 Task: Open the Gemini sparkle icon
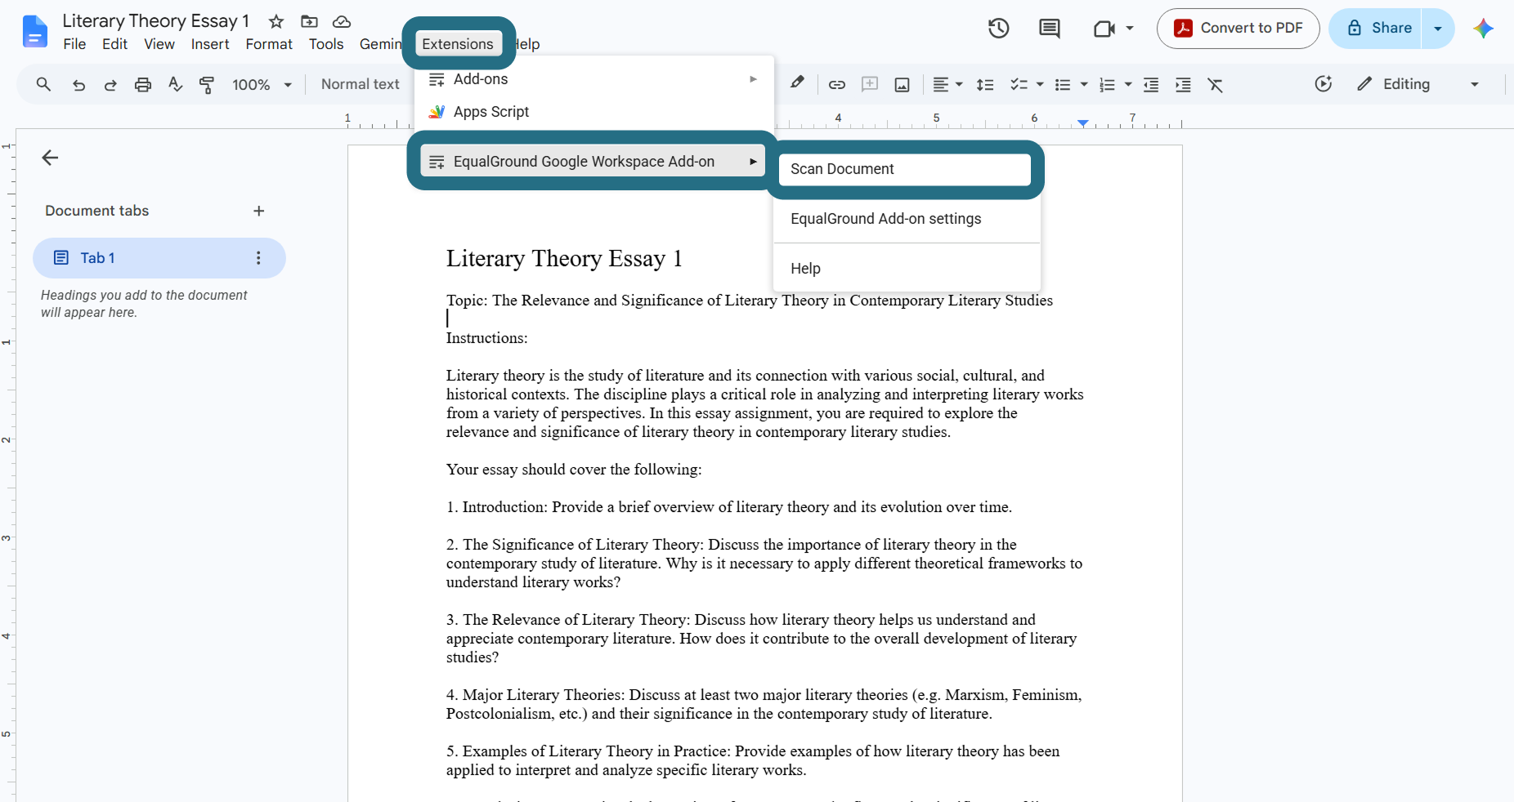coord(1483,29)
